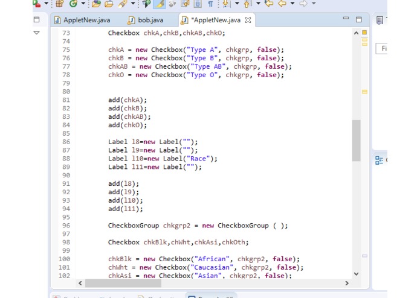This screenshot has height=298, width=420.
Task: Click the "Type A" string on line 75
Action: (202, 49)
